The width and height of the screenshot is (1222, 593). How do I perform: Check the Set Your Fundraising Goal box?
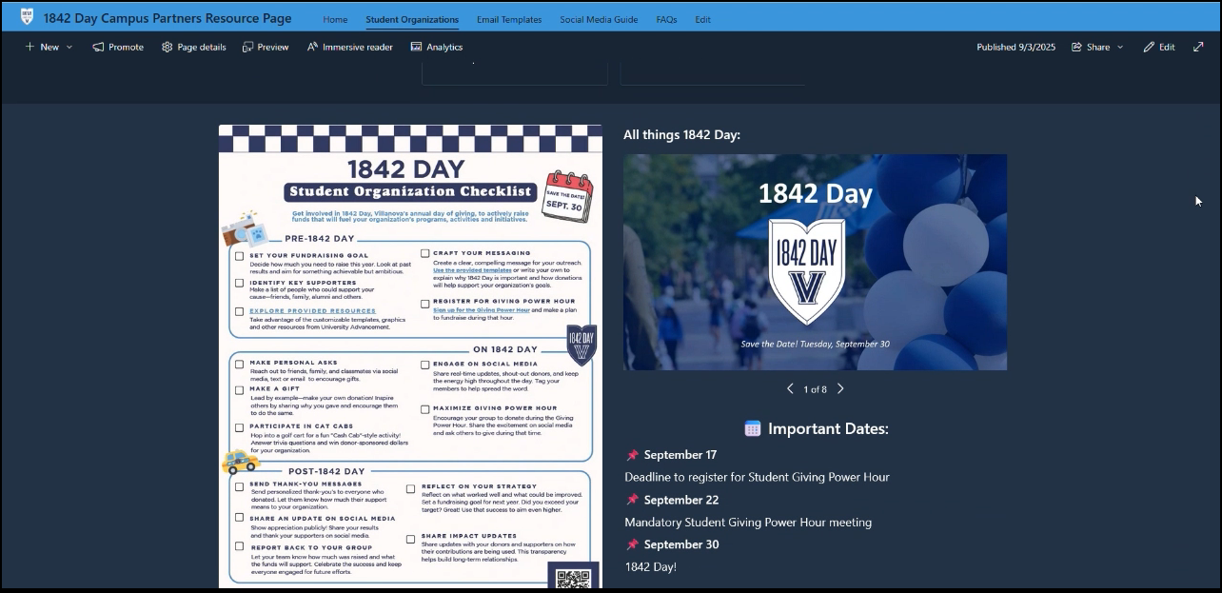(x=240, y=256)
